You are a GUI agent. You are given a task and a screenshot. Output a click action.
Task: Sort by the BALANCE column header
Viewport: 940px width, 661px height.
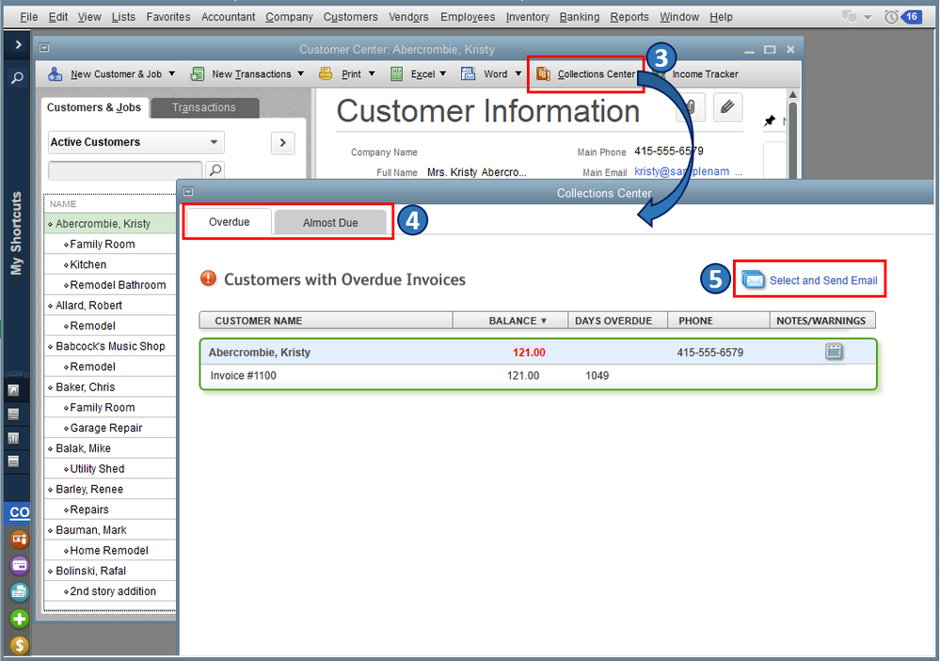[510, 321]
